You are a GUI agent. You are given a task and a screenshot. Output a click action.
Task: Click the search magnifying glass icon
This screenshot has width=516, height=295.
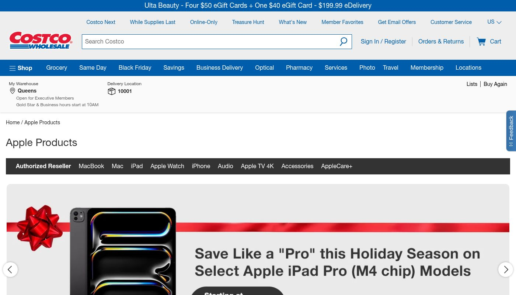point(343,42)
